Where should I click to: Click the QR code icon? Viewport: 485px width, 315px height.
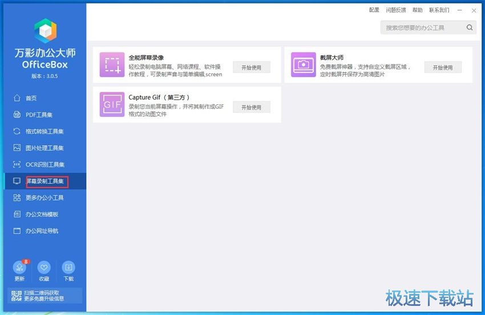(17, 296)
